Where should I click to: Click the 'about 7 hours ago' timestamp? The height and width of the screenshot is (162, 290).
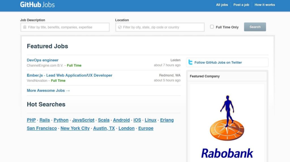167,65
